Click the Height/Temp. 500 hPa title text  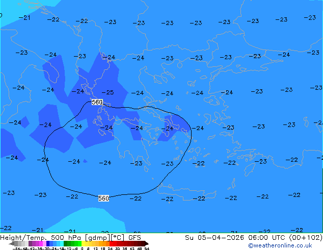pyautogui.click(x=41, y=238)
